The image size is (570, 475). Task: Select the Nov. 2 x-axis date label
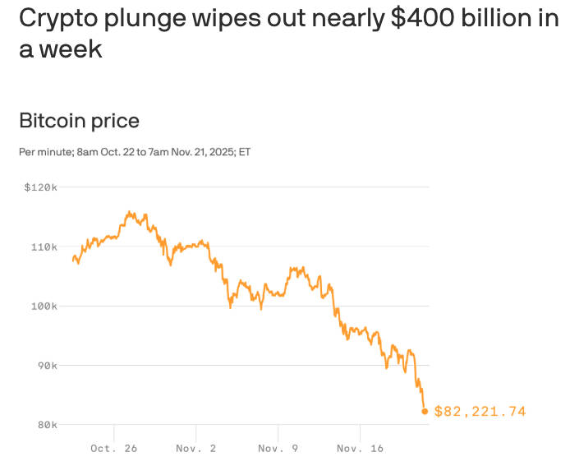click(x=195, y=449)
